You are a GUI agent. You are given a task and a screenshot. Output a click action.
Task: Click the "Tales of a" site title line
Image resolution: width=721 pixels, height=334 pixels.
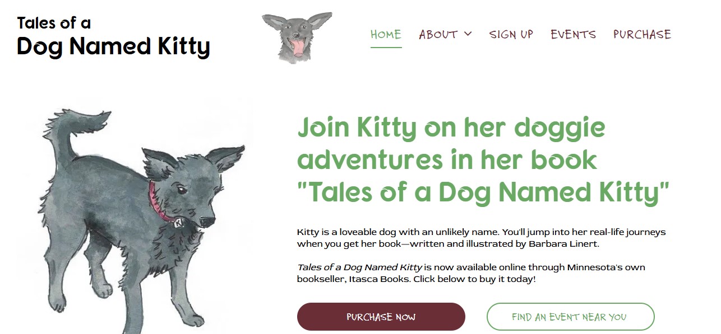54,23
